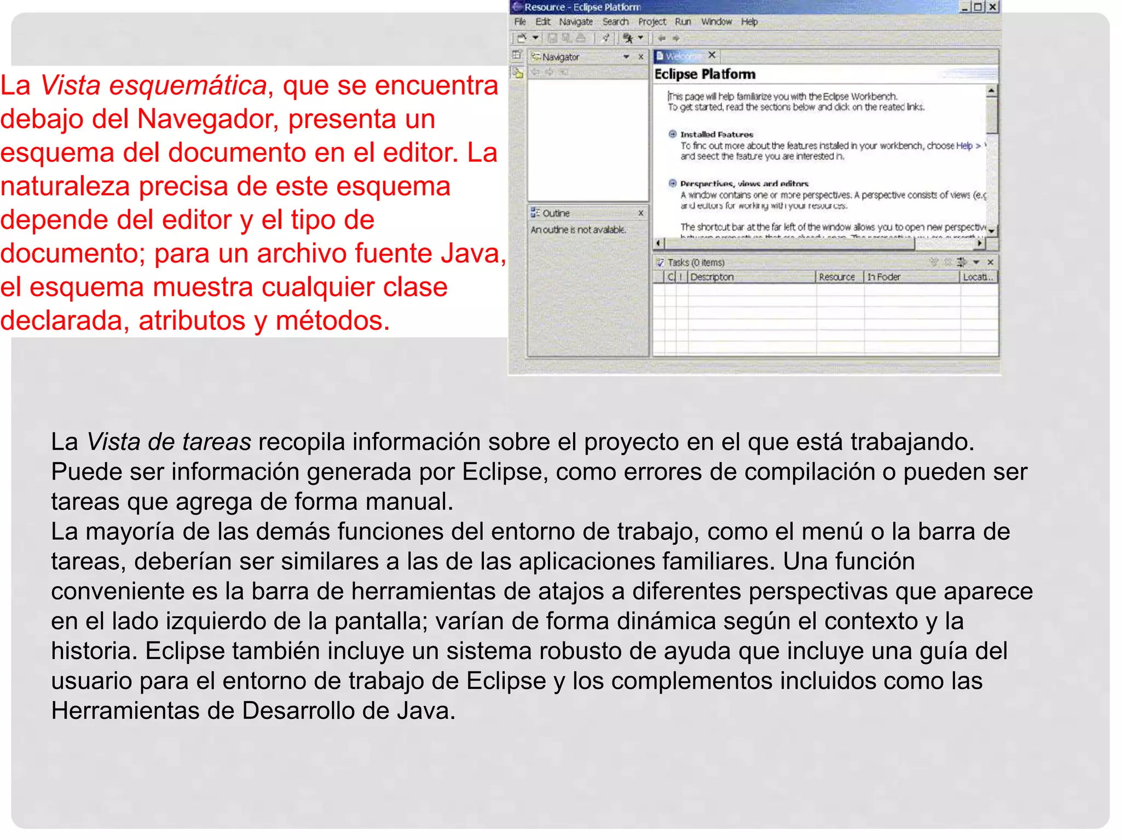Image resolution: width=1121 pixels, height=840 pixels.
Task: Click the Installed Features bullet icon
Action: pyautogui.click(x=672, y=134)
